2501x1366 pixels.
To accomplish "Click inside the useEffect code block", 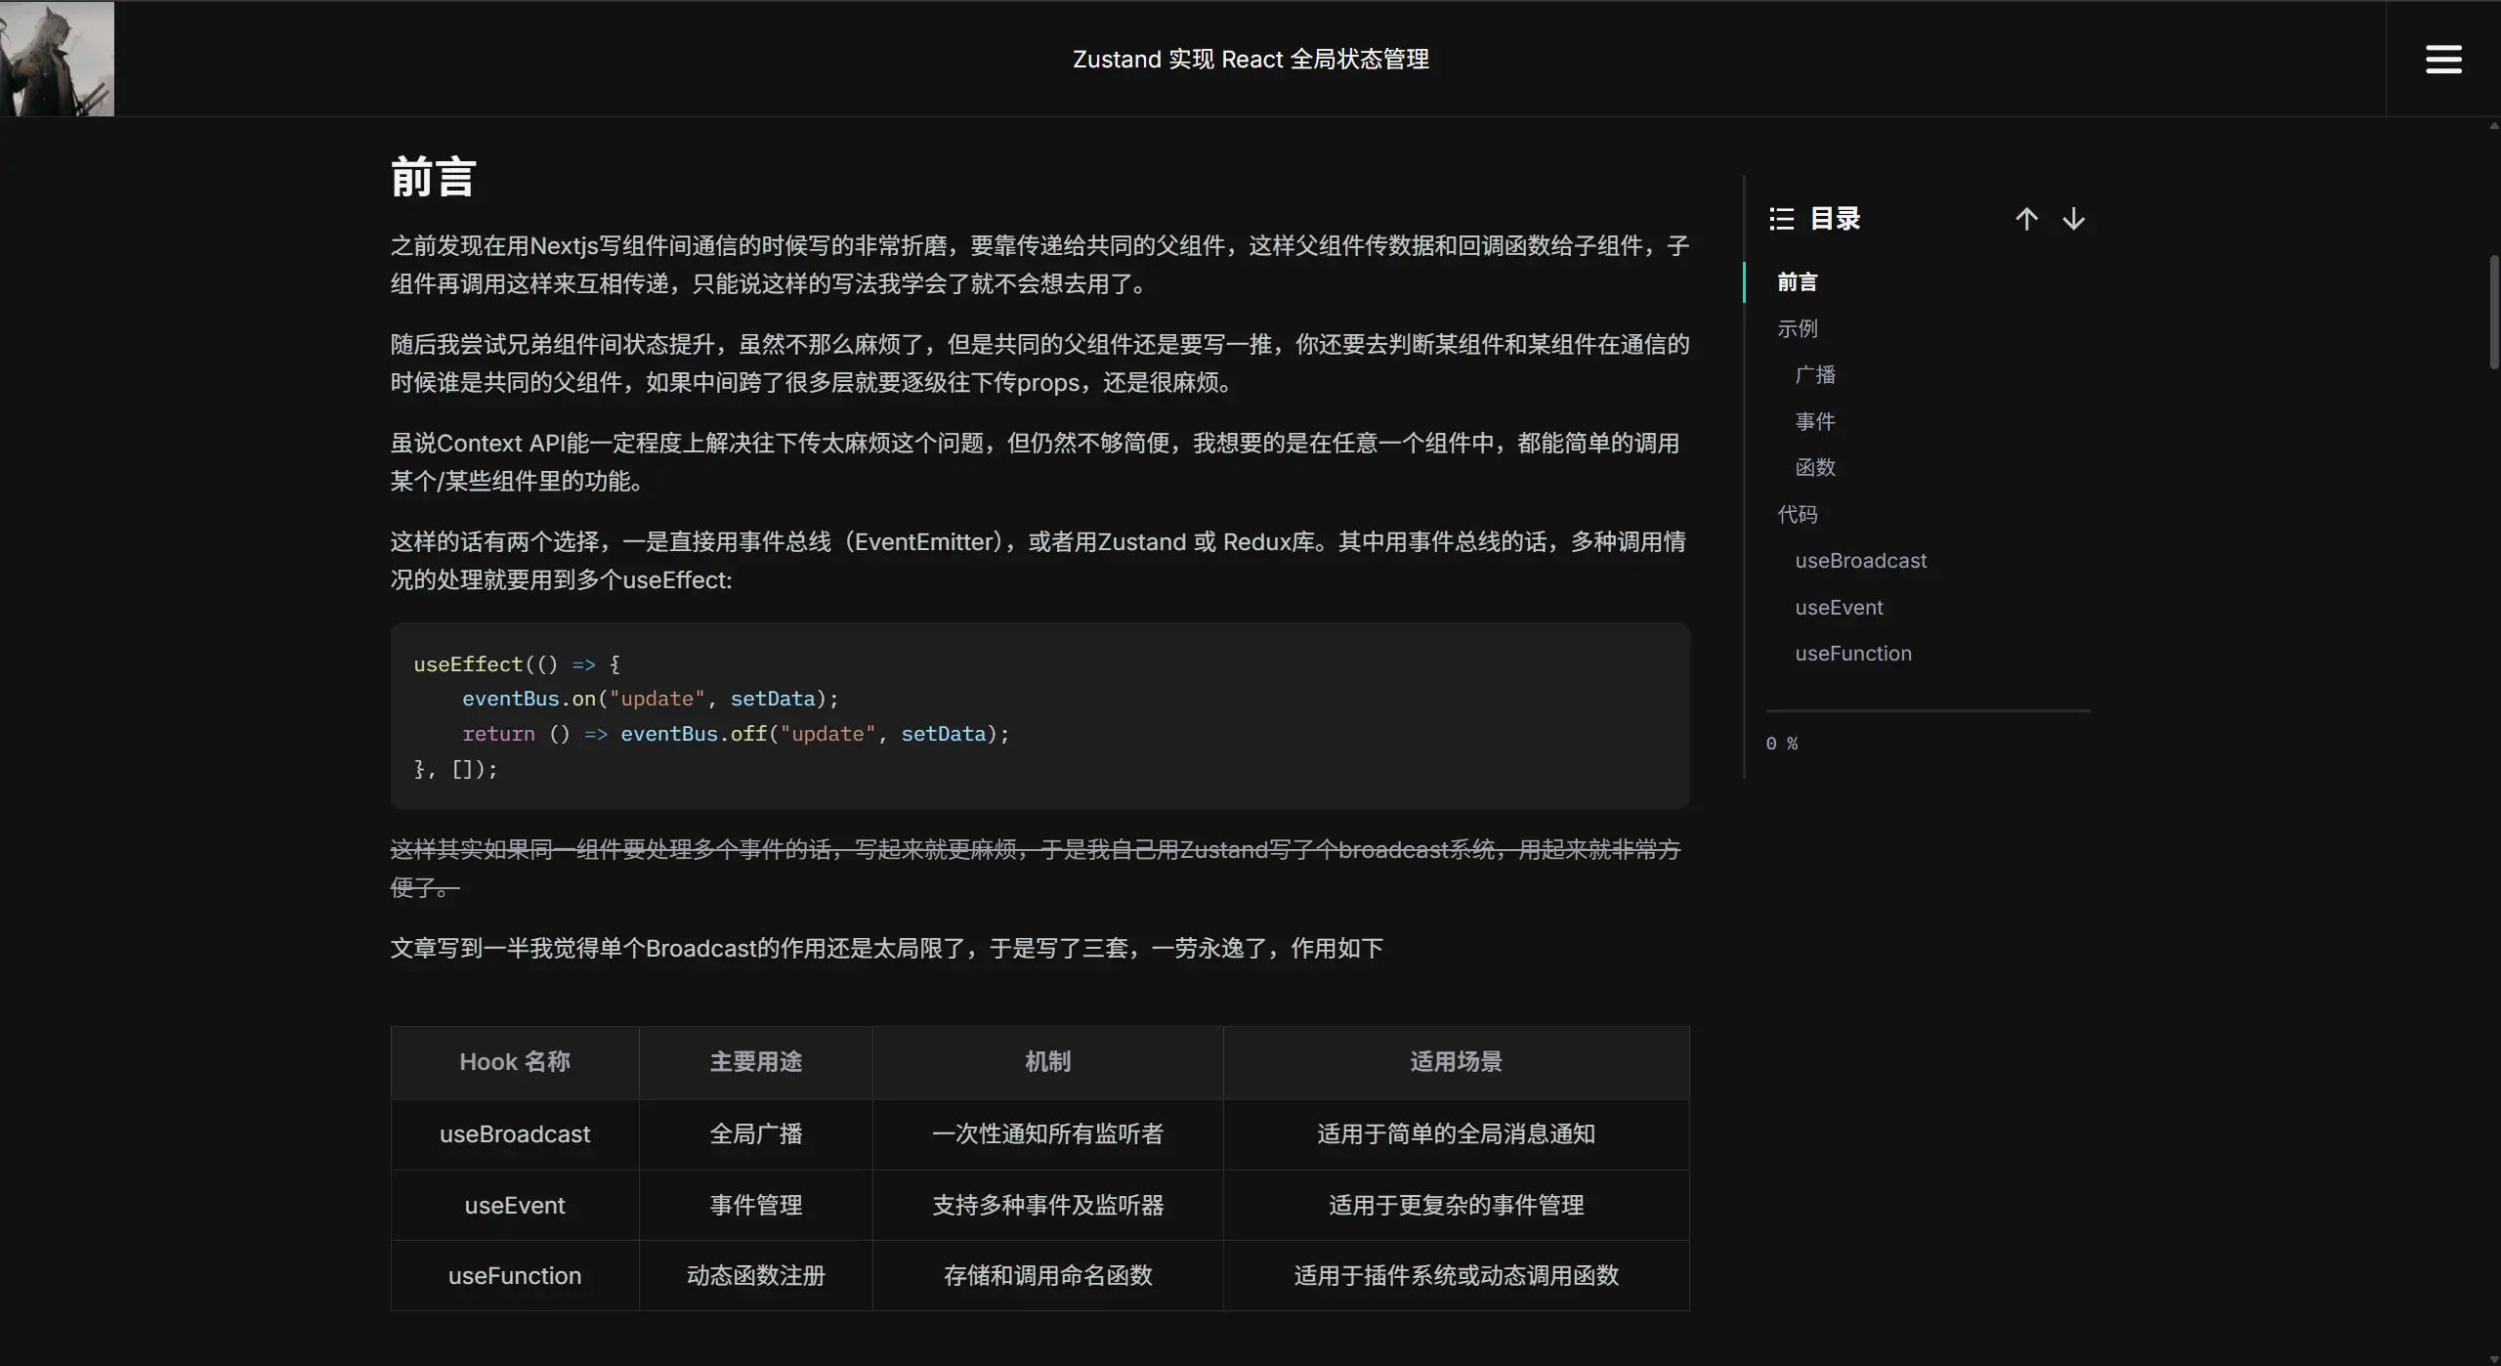I will 1039,715.
